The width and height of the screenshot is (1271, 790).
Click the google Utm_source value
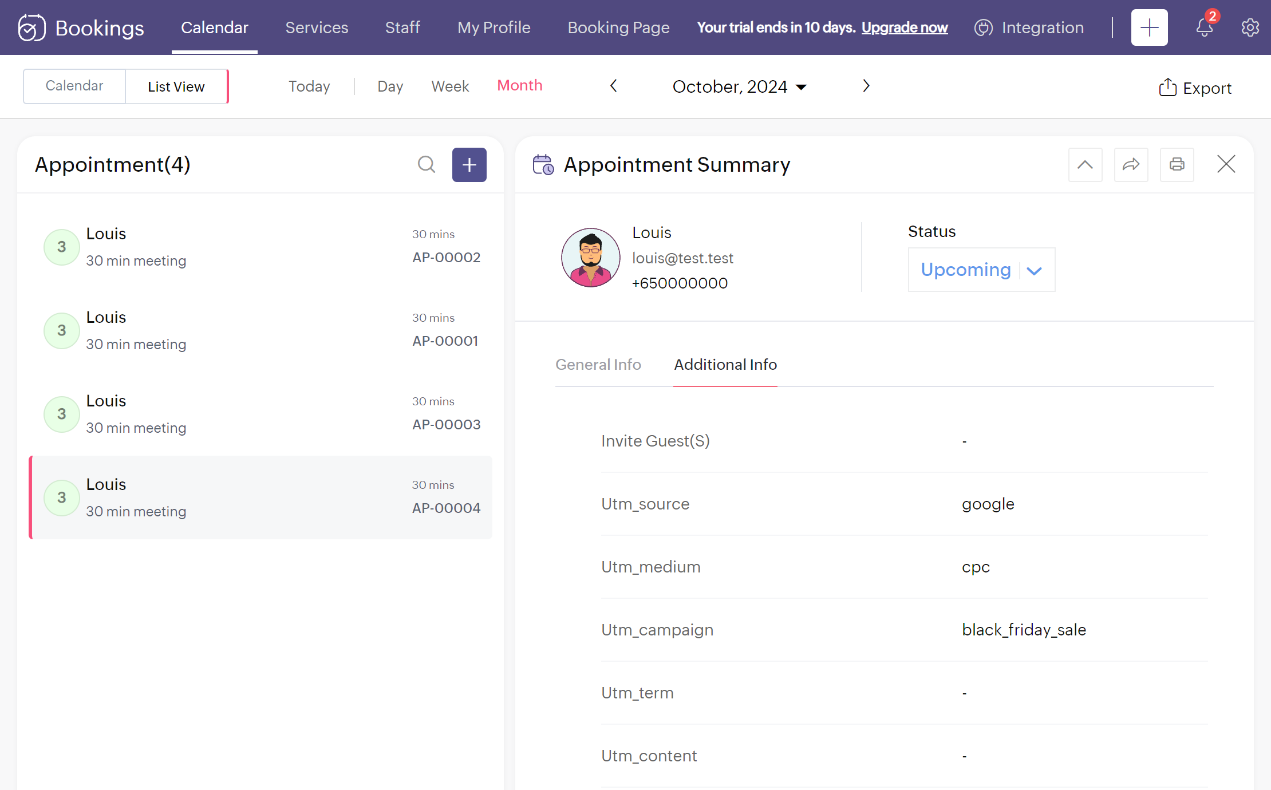[988, 504]
